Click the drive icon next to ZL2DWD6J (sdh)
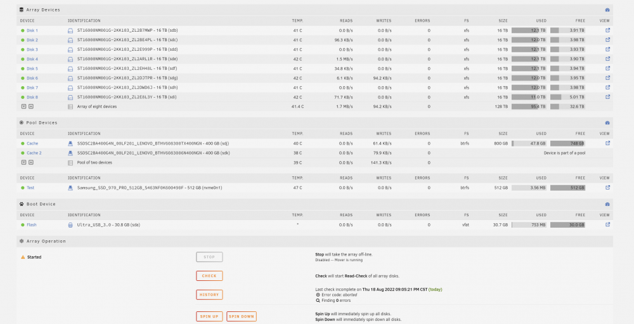 tap(70, 87)
